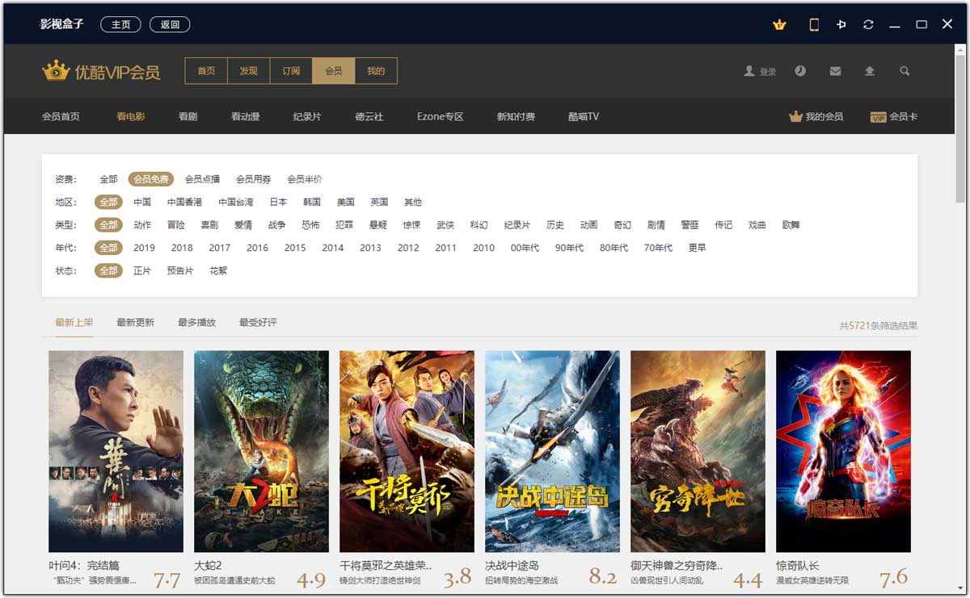Filter status by 正片
970x598 pixels.
pos(142,270)
